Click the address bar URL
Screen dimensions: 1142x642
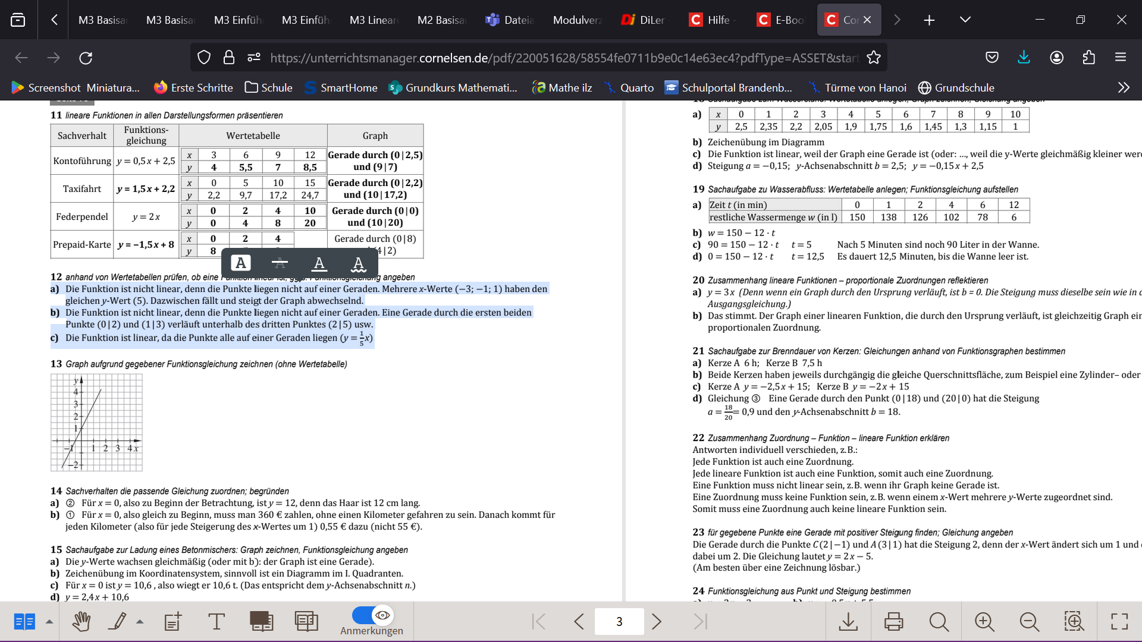pos(564,58)
